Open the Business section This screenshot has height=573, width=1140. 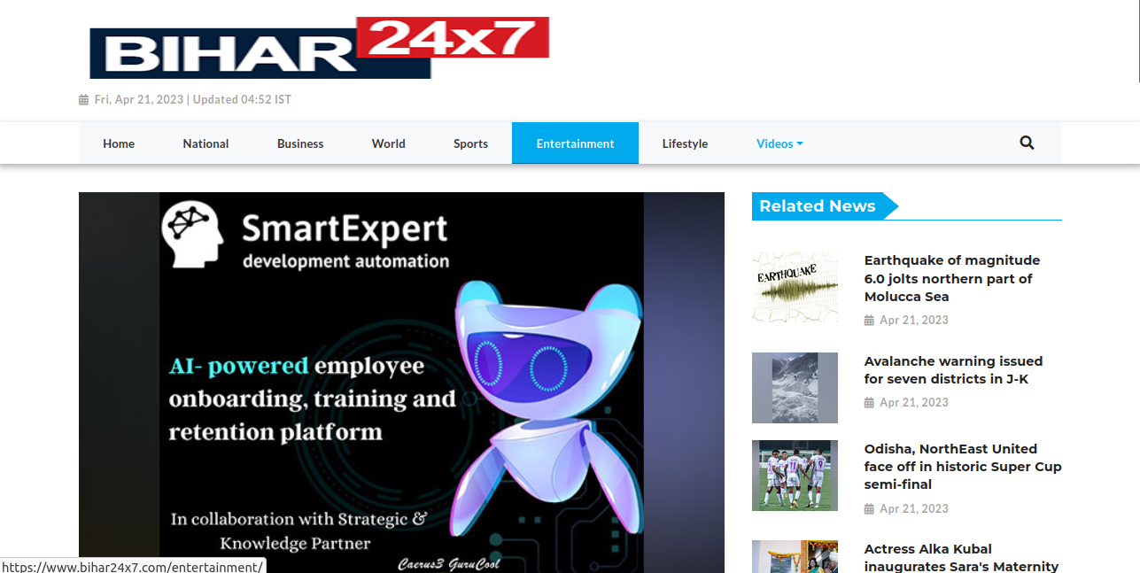(x=300, y=143)
